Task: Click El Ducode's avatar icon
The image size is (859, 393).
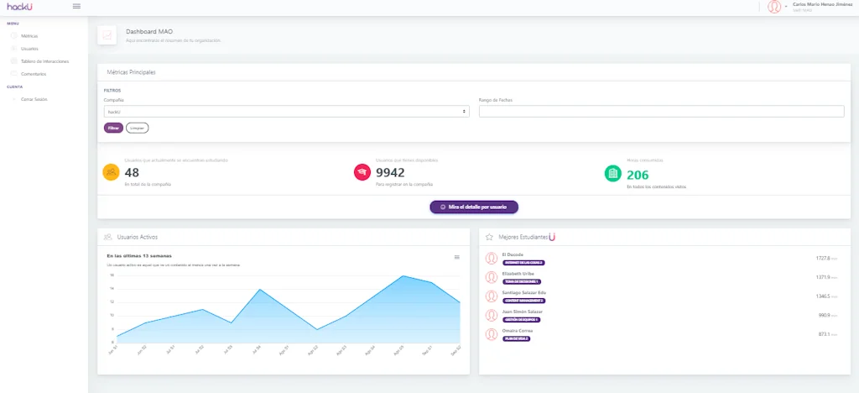Action: click(492, 258)
